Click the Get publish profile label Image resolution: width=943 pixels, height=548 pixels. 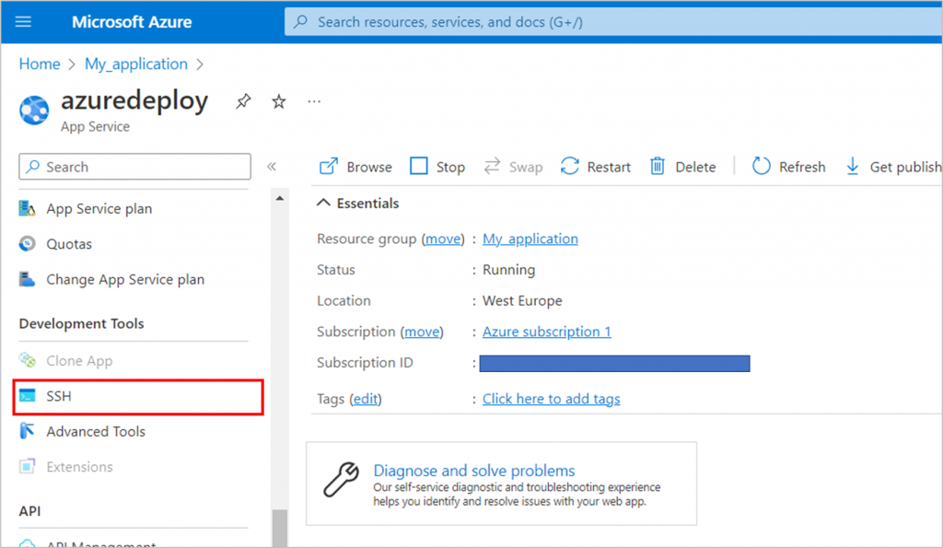pyautogui.click(x=906, y=167)
